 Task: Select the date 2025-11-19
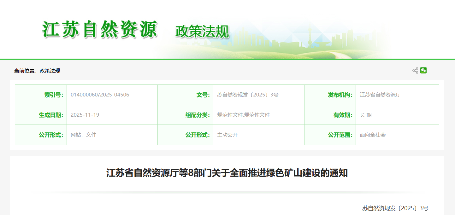coord(85,115)
